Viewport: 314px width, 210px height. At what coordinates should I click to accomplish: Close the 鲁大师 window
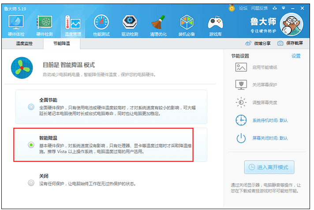(x=302, y=8)
